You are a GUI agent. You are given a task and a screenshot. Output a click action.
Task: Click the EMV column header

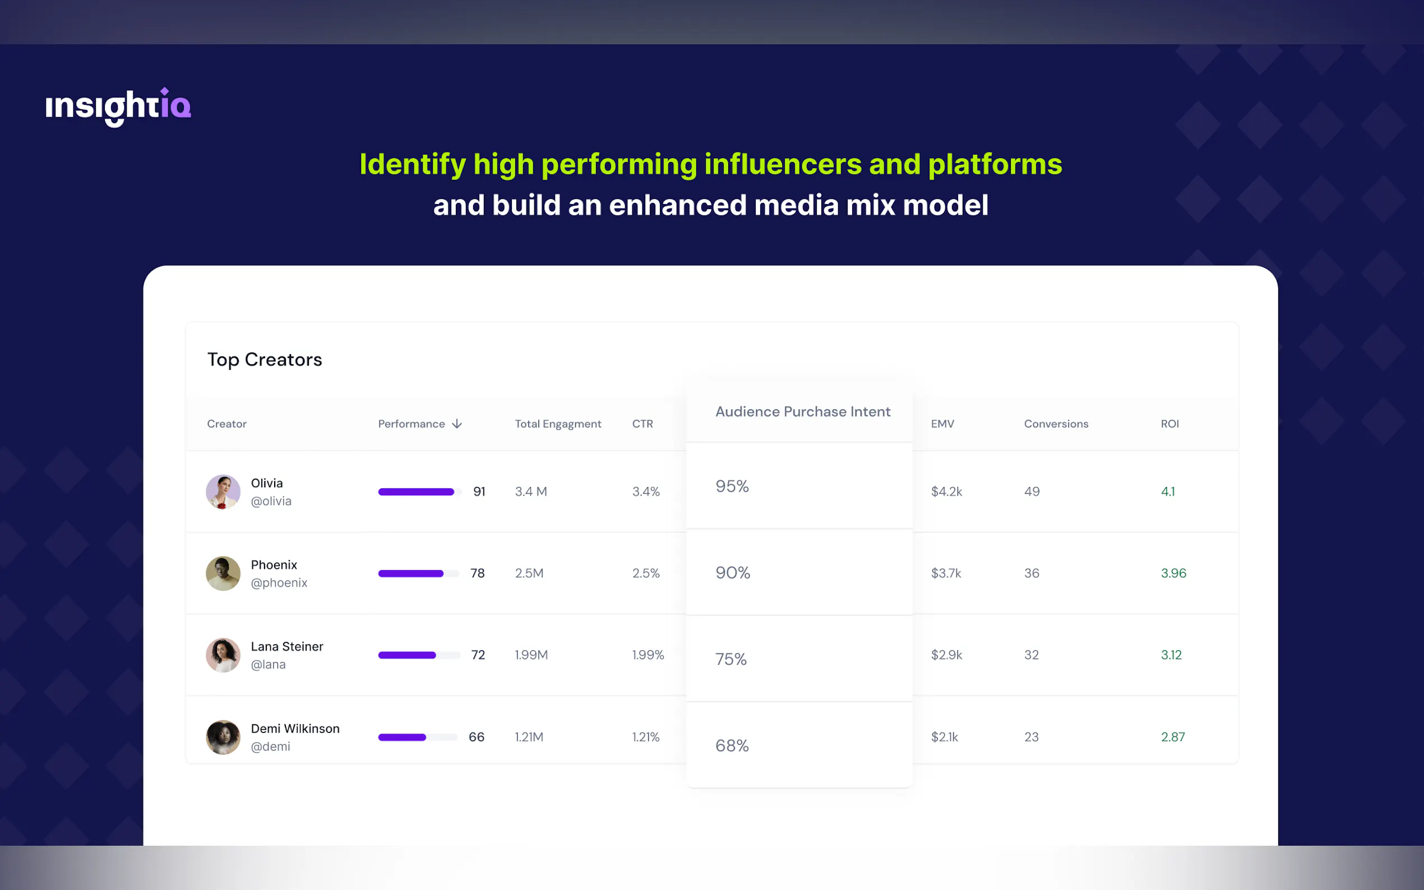coord(942,424)
